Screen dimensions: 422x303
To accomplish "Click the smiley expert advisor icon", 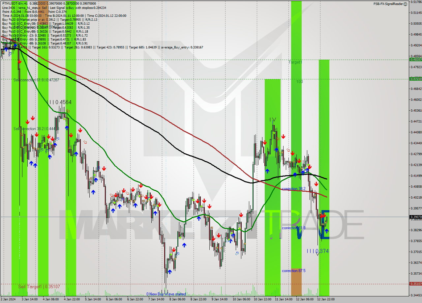I will 406,4.
